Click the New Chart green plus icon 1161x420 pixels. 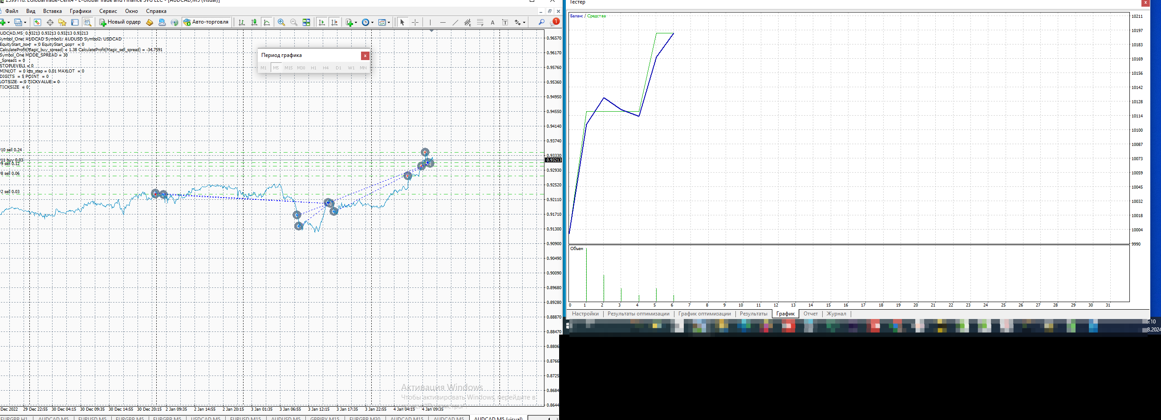(3, 22)
